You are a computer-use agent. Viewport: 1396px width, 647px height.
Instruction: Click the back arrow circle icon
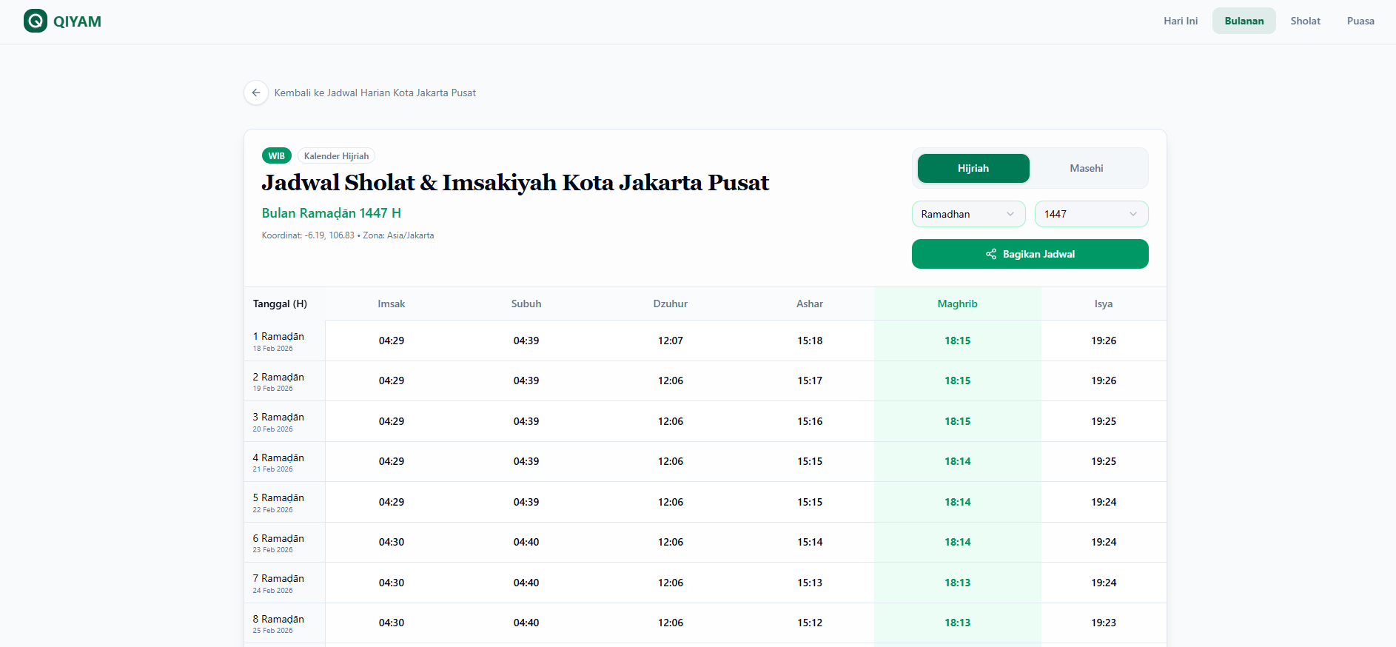[256, 93]
